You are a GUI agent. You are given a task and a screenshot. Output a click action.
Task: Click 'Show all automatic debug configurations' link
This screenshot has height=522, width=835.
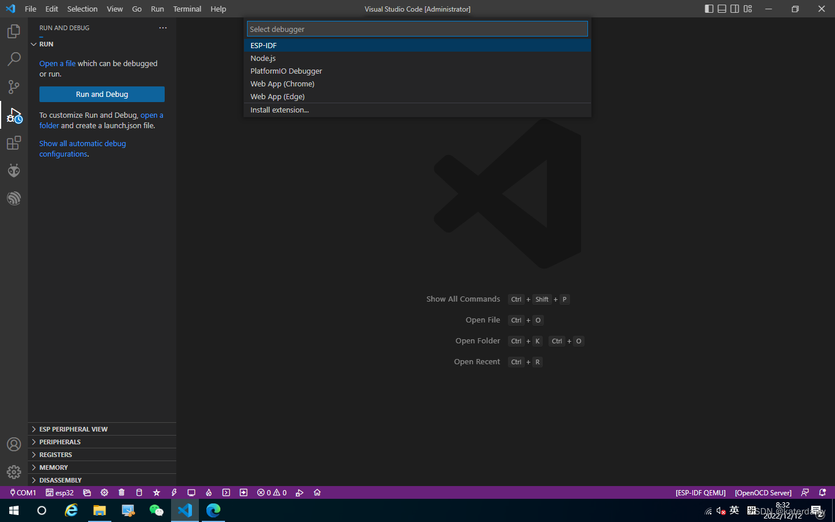point(82,148)
